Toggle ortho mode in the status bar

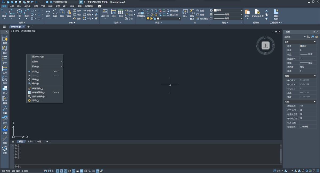[53, 171]
